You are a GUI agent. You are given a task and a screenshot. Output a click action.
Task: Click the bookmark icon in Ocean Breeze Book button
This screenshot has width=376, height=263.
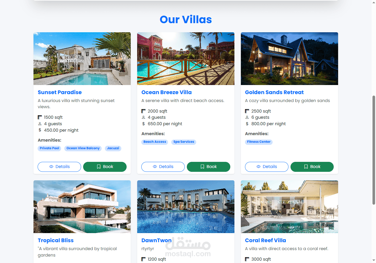pos(202,167)
